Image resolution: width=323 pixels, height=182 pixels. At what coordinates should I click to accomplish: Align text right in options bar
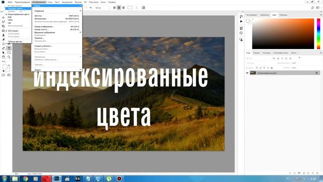[x=123, y=8]
